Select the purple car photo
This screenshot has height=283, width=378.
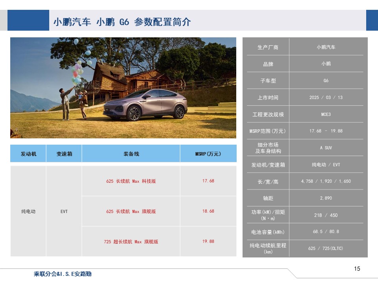coord(123,88)
